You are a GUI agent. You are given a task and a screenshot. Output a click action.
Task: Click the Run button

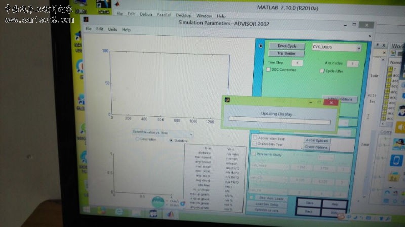(334, 213)
